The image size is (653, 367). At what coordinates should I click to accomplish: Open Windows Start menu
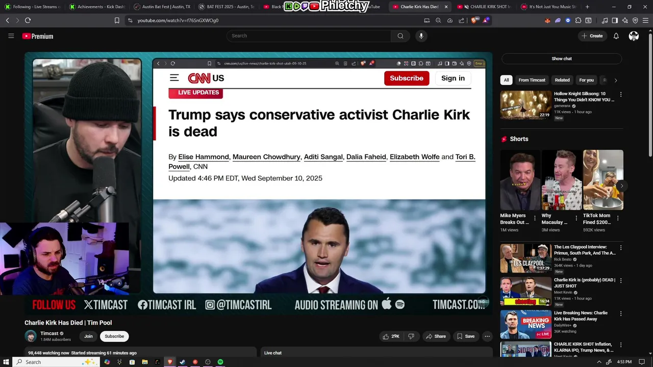click(x=6, y=362)
